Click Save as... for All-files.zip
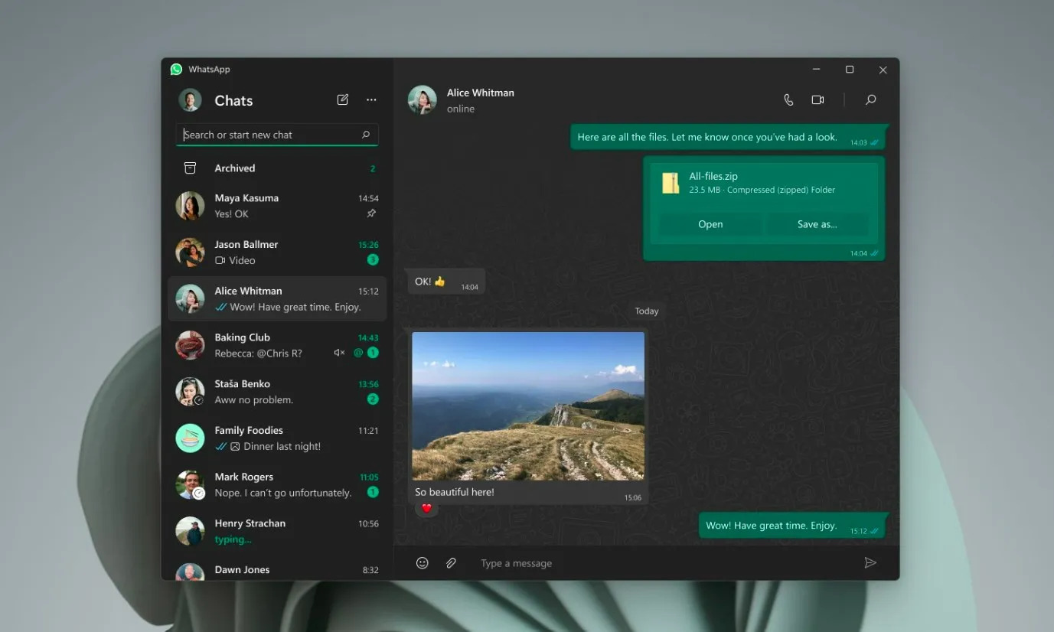The width and height of the screenshot is (1054, 632). coord(817,224)
